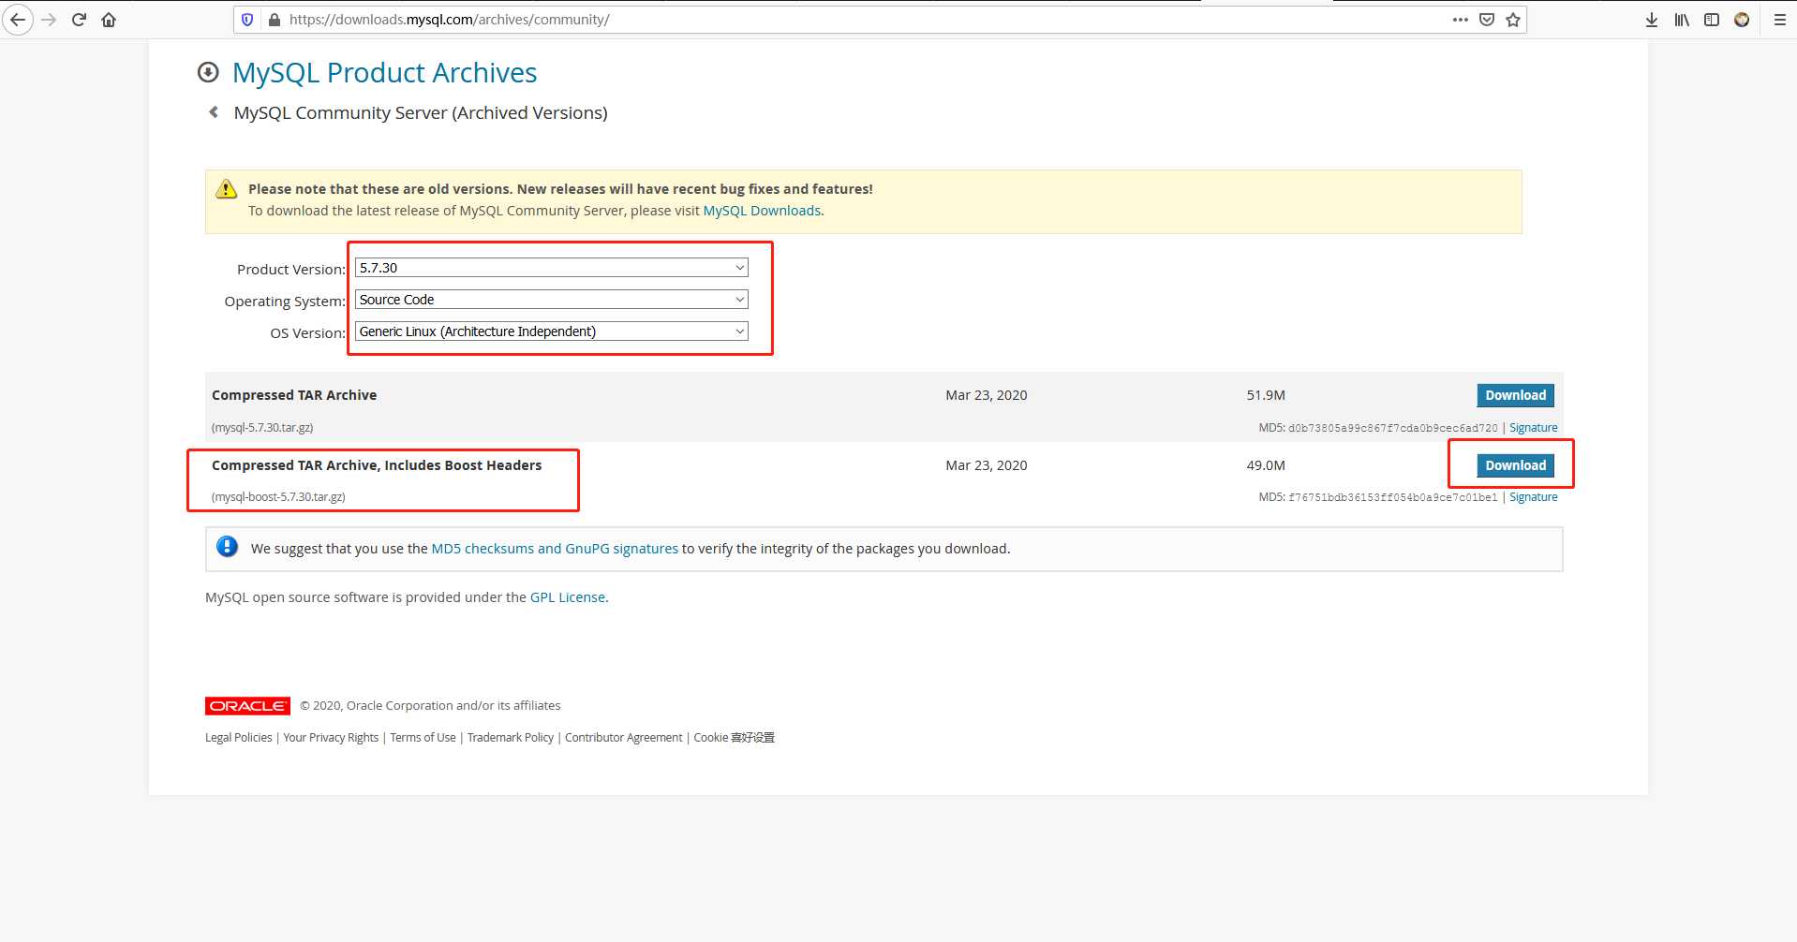Open Cookie preferences footer link
The height and width of the screenshot is (942, 1797).
[x=734, y=738]
